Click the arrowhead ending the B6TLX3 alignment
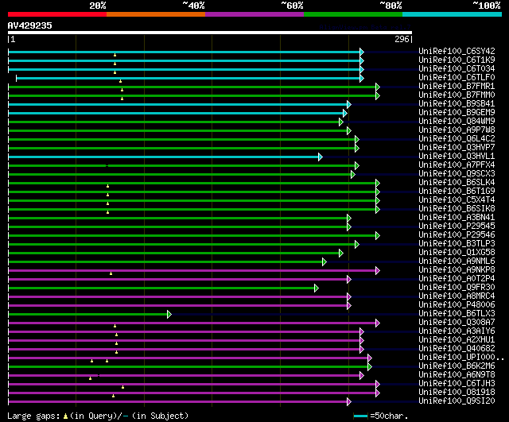The width and height of the screenshot is (509, 422). tap(169, 314)
